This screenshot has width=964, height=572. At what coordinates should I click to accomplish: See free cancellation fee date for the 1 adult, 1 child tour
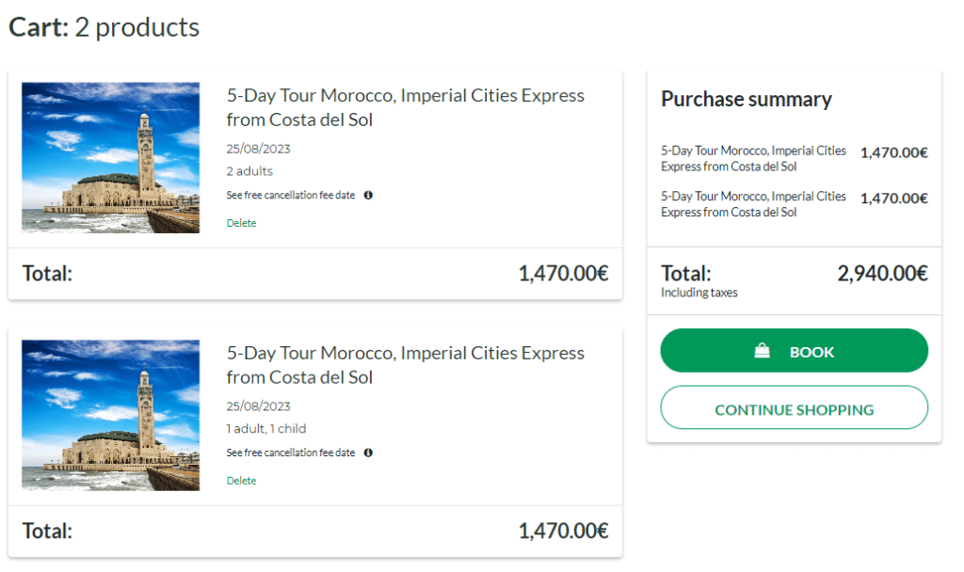click(291, 453)
